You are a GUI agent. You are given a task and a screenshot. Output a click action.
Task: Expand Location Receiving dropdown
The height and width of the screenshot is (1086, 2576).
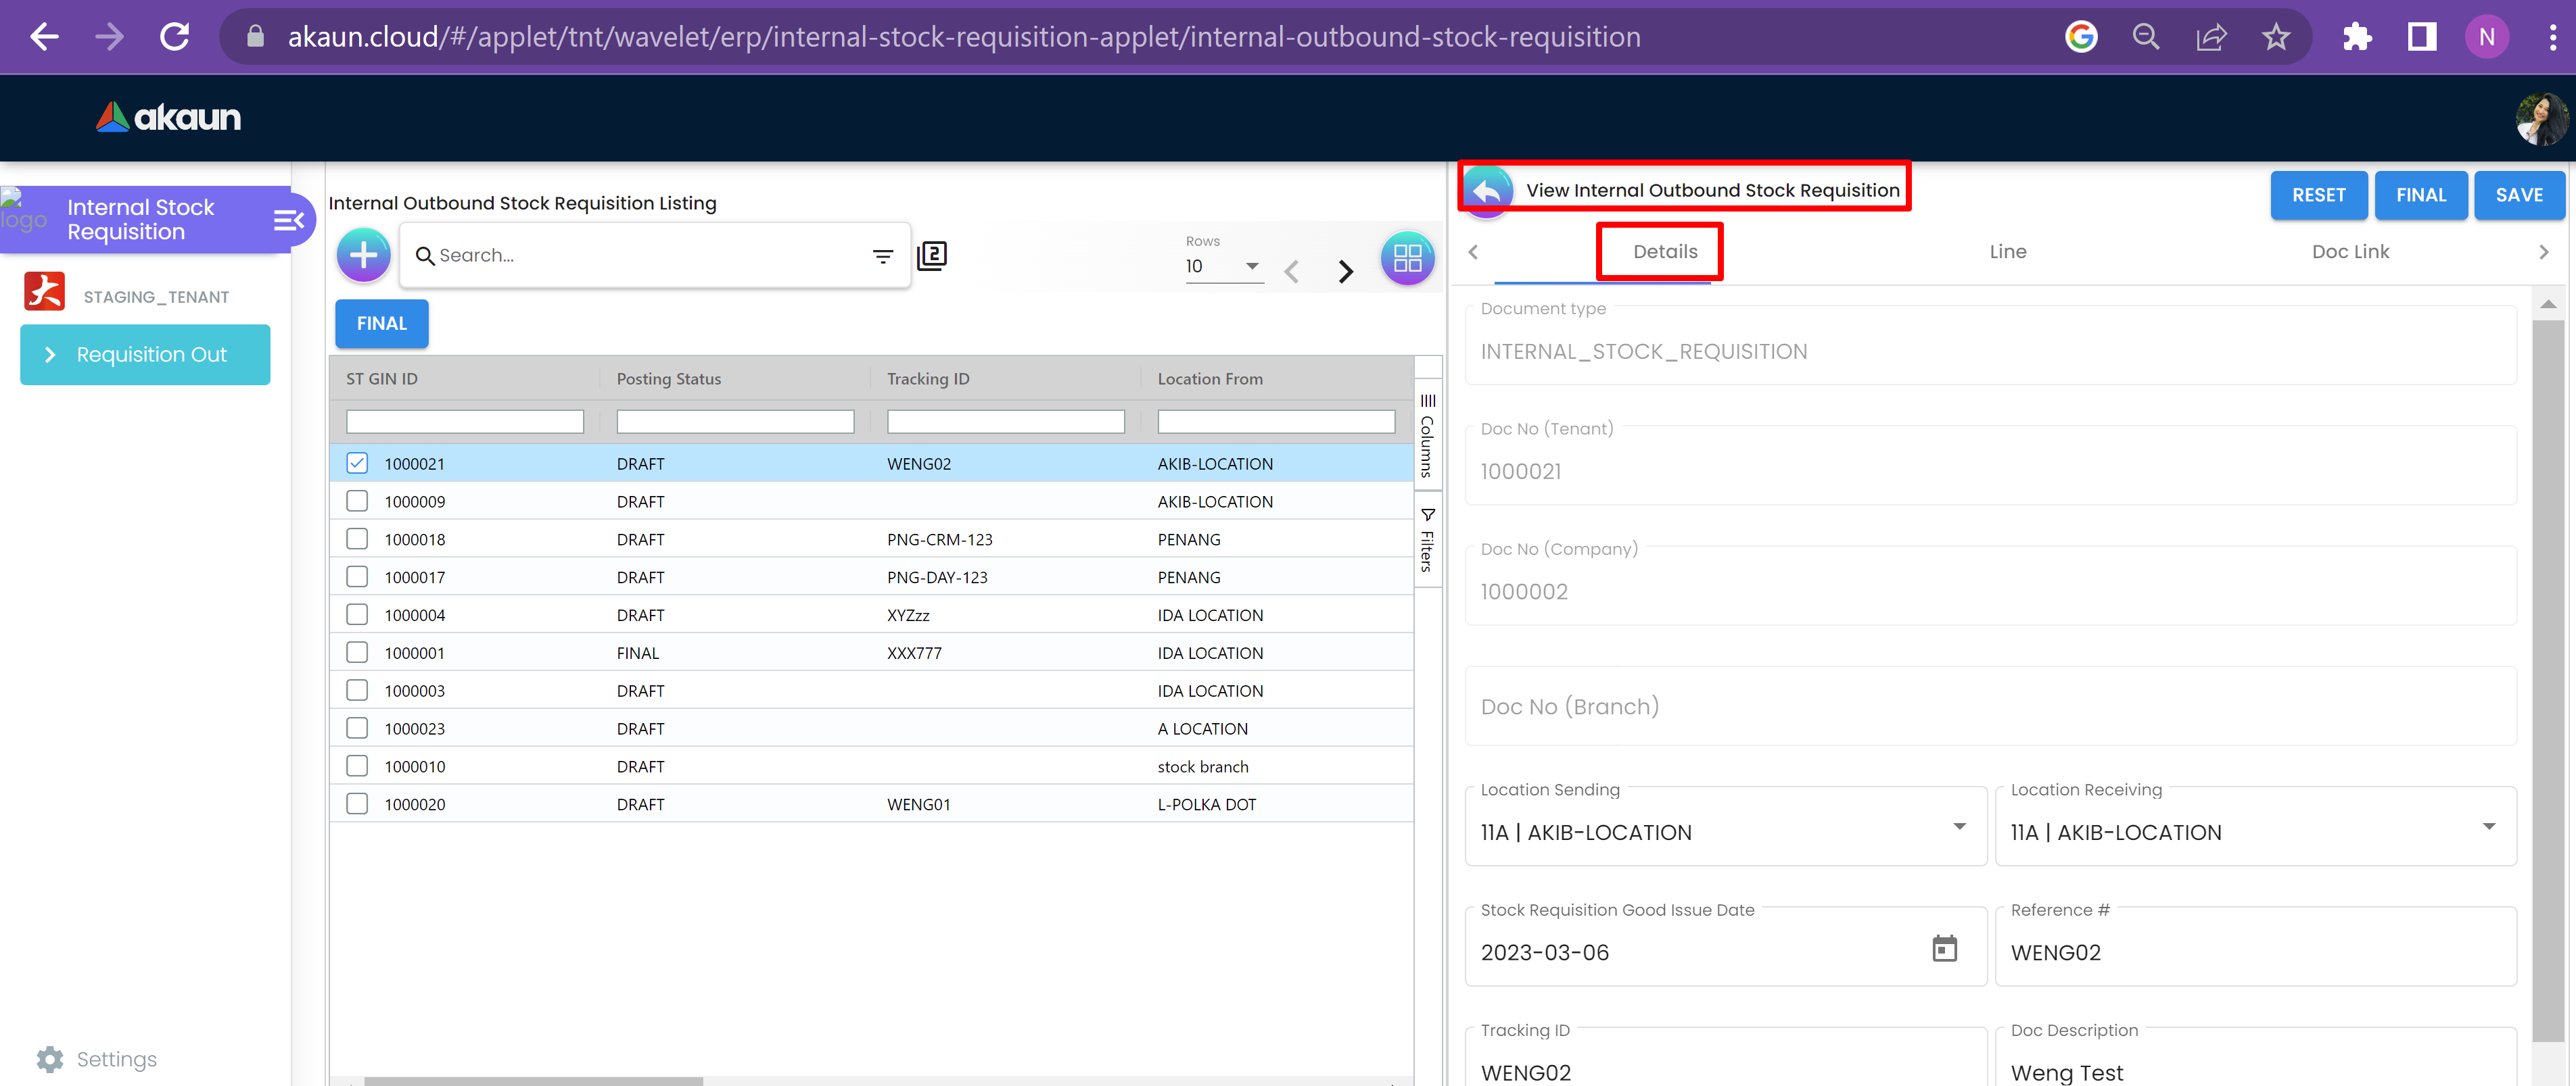(2488, 827)
